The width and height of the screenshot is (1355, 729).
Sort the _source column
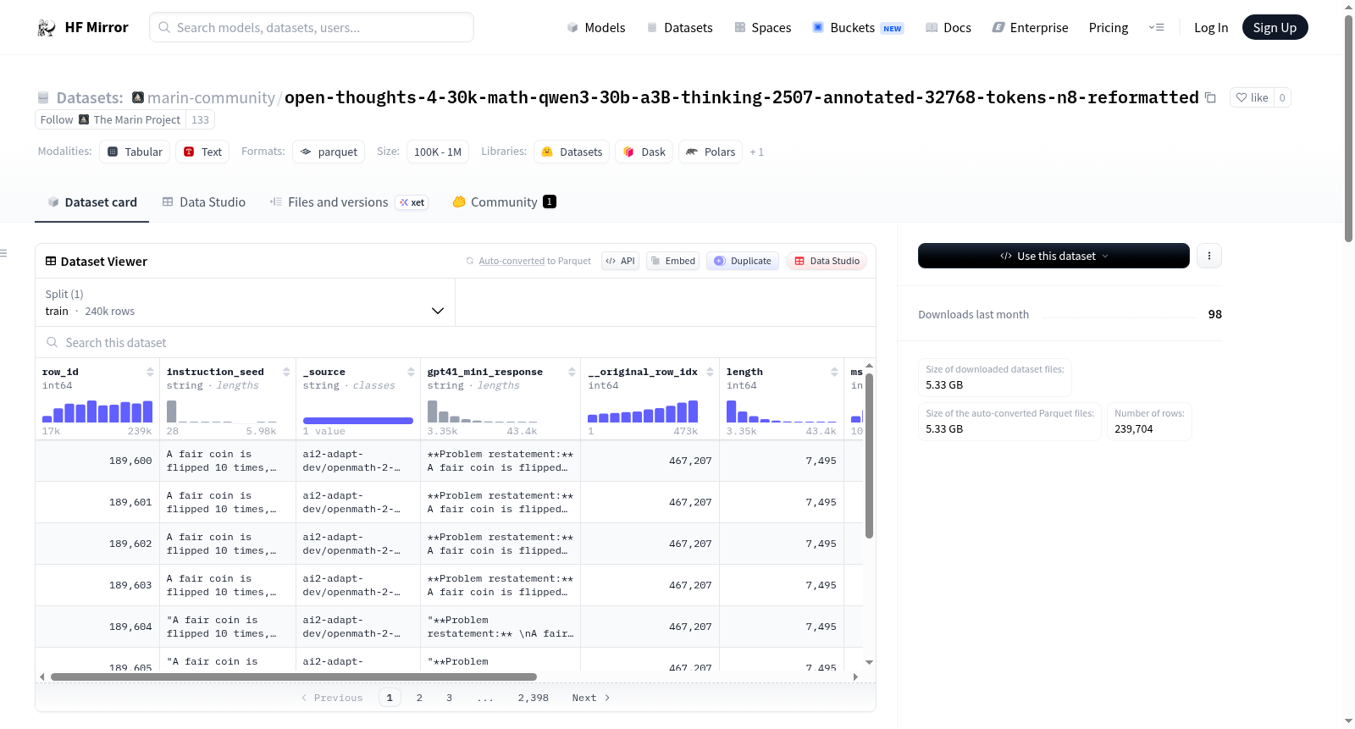pos(411,372)
